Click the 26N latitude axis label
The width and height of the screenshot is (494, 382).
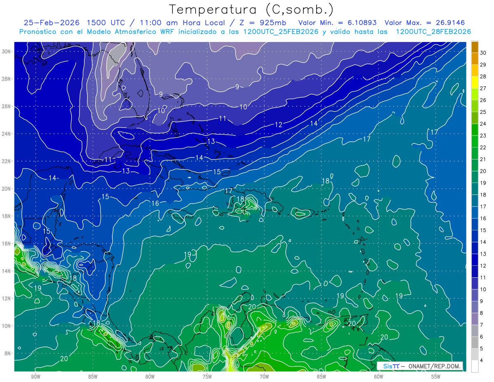click(7, 106)
